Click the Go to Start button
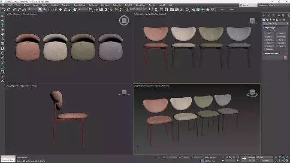The width and height of the screenshot is (290, 163). [x=223, y=157]
